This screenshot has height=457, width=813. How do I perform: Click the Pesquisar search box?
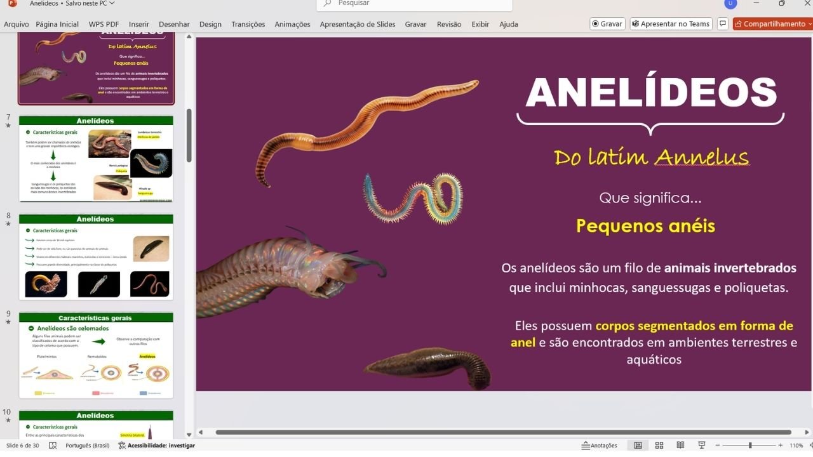click(x=414, y=4)
